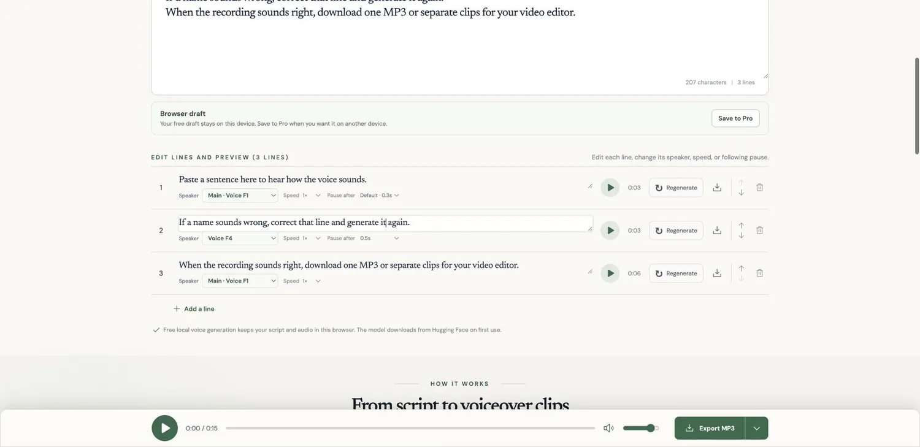
Task: Open speaker dropdown for line 3
Action: pos(240,281)
